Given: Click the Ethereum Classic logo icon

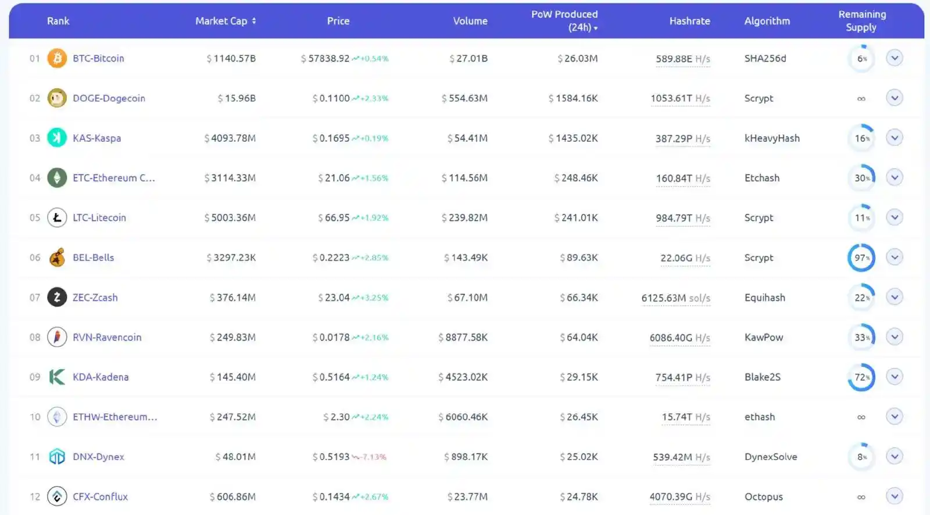Looking at the screenshot, I should click(x=57, y=178).
